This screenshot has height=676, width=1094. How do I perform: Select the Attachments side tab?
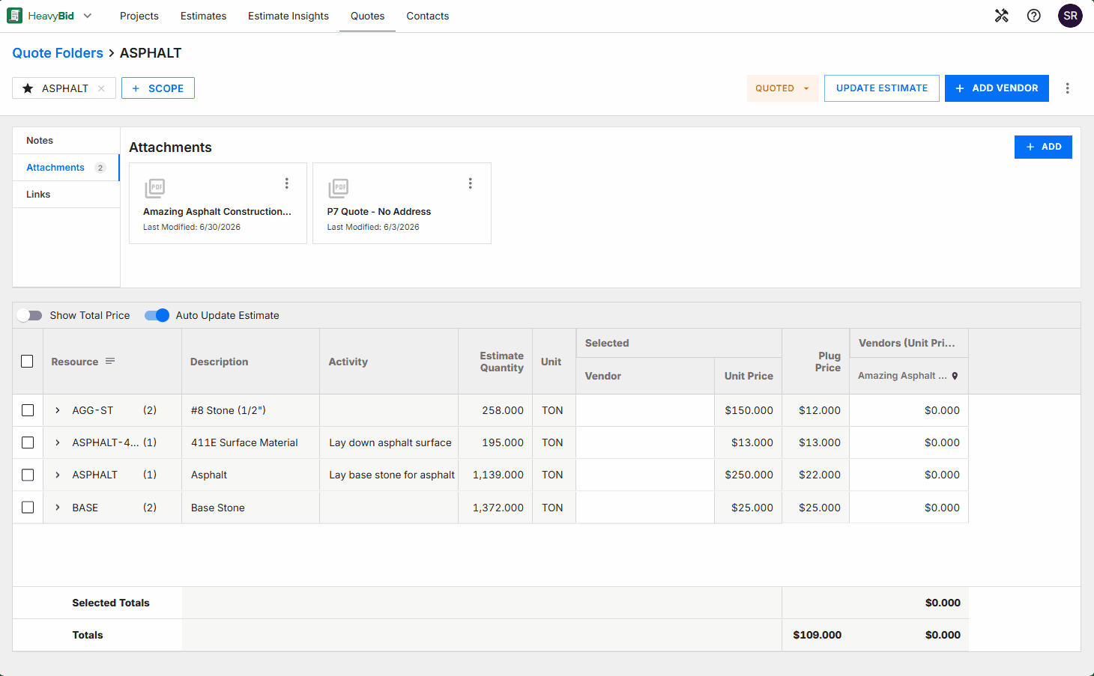[66, 168]
